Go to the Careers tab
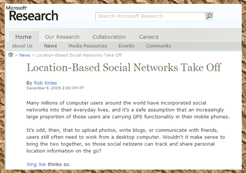This screenshot has height=173, width=246. point(149,37)
